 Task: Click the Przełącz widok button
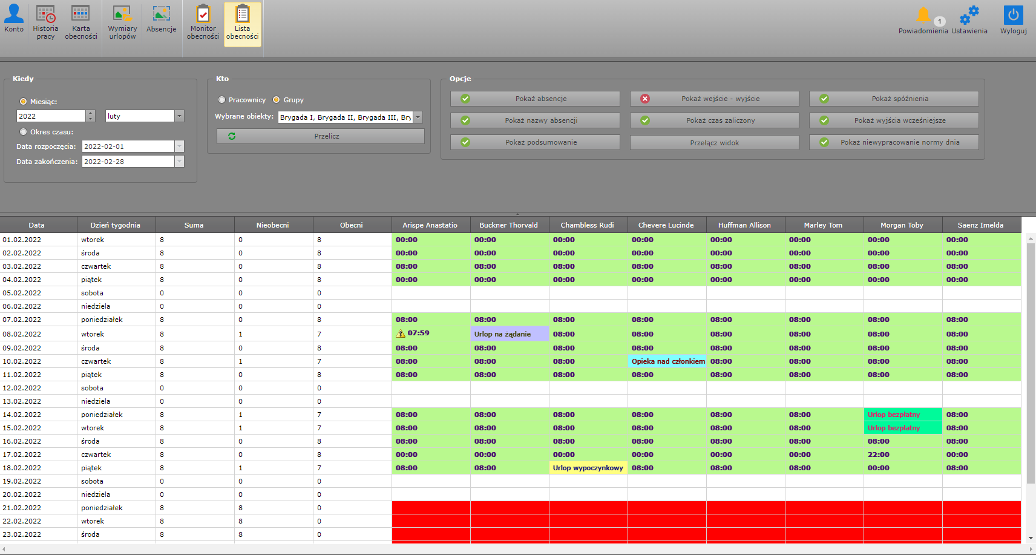point(714,143)
